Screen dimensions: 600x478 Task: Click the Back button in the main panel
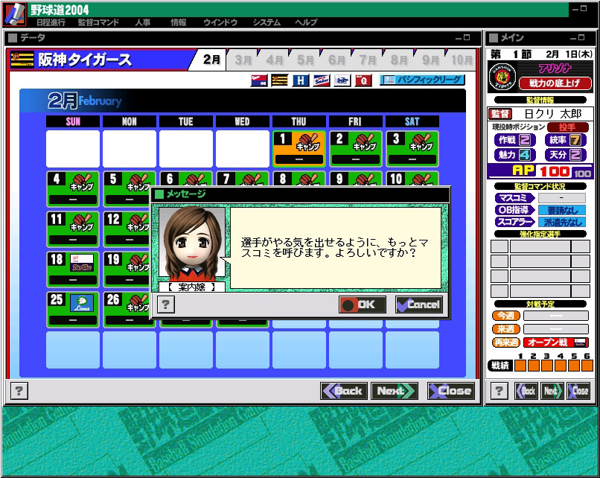tap(526, 391)
